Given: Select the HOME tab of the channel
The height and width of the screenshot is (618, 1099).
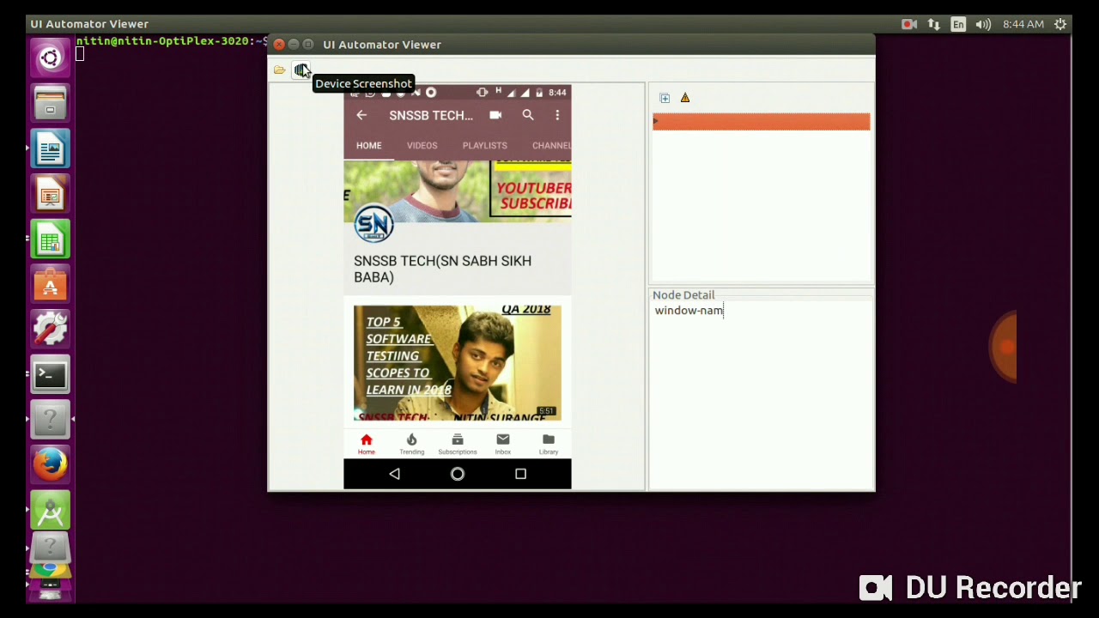Looking at the screenshot, I should 369,145.
